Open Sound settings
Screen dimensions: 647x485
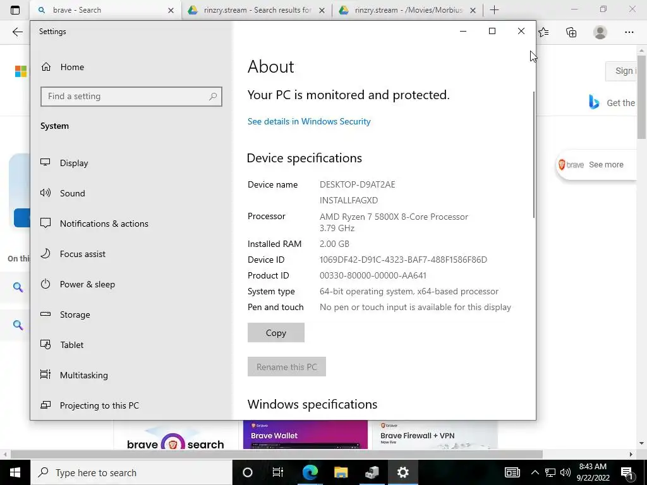pyautogui.click(x=63, y=193)
